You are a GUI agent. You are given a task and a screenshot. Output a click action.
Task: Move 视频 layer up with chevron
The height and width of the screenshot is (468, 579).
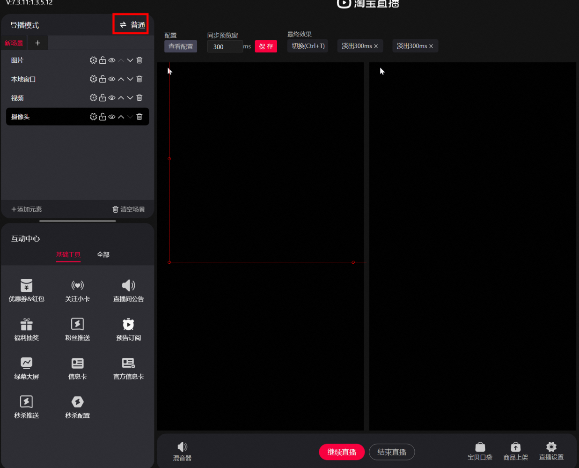pos(121,98)
